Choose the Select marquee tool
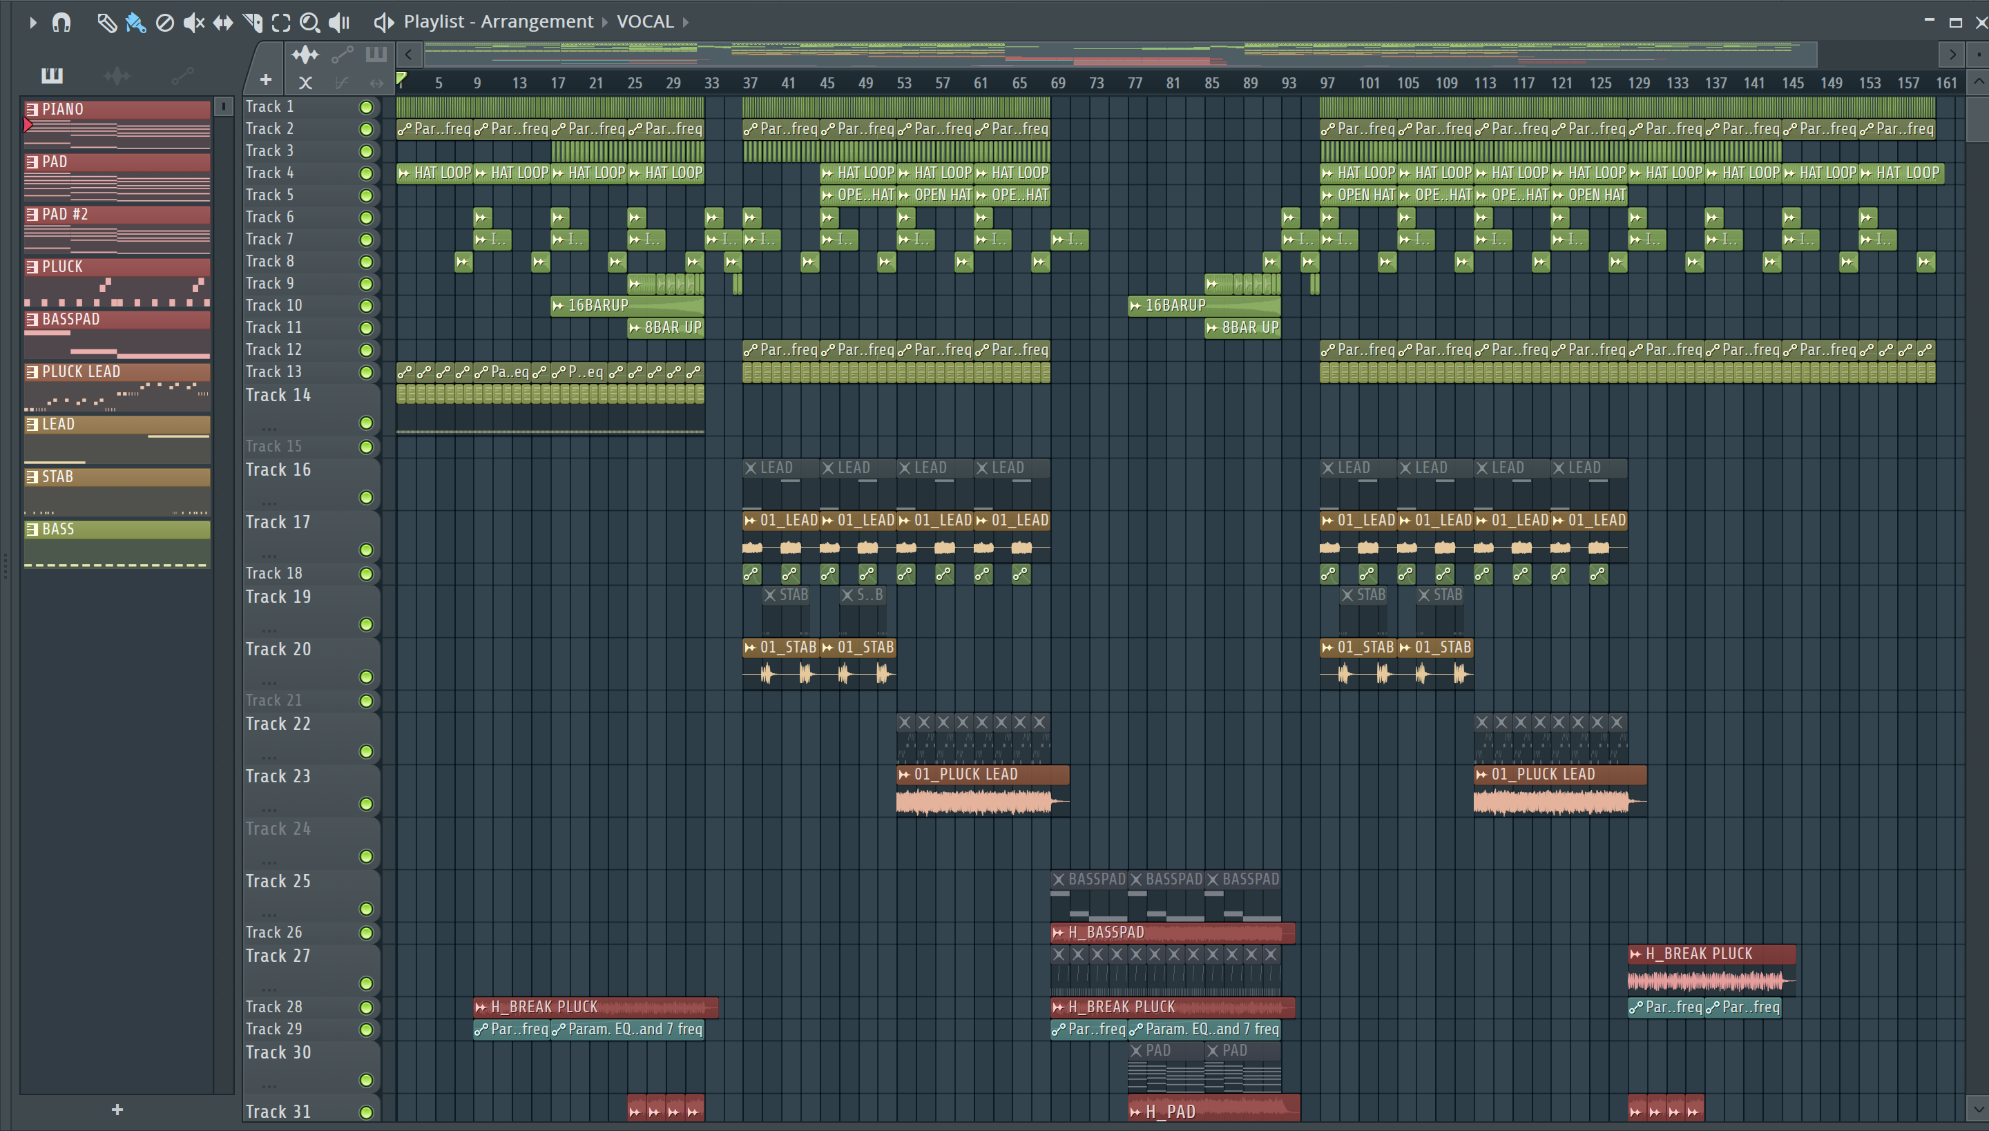The width and height of the screenshot is (1989, 1131). click(281, 23)
